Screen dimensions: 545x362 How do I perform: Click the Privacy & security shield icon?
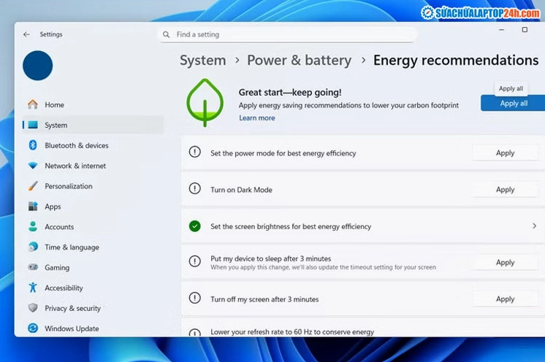point(33,308)
